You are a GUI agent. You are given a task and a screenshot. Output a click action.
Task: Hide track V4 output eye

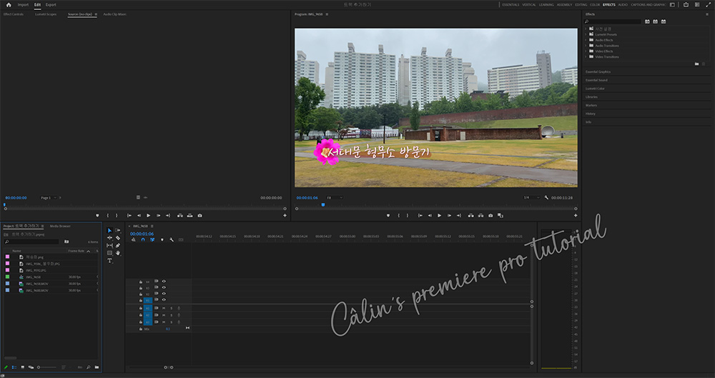[164, 282]
